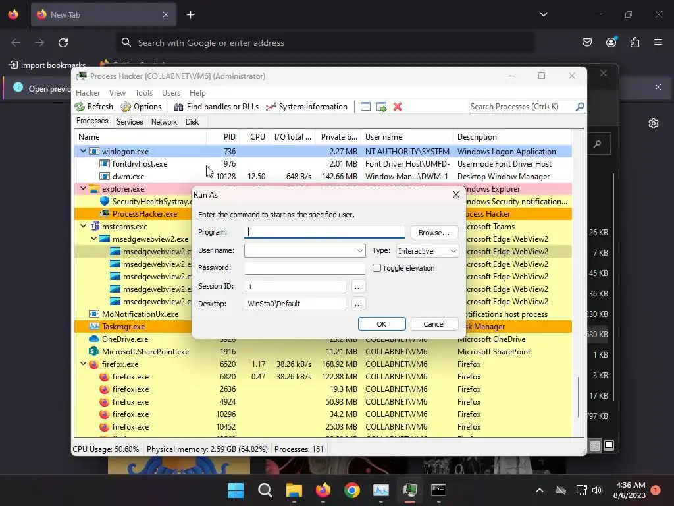Enable the Toggle elevation checkbox
Image resolution: width=674 pixels, height=506 pixels.
click(376, 268)
